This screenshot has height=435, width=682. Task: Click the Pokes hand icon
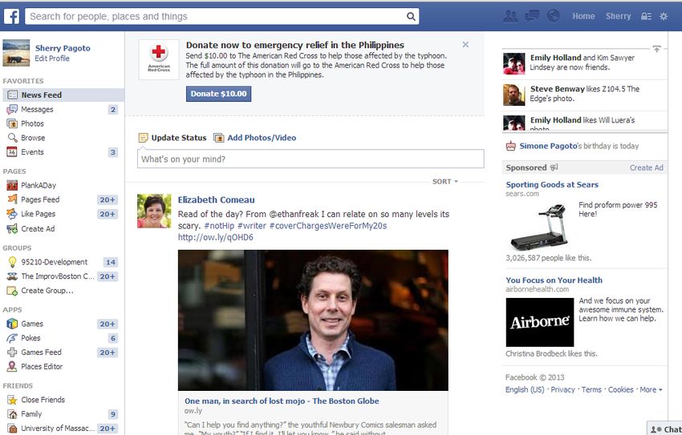(12, 338)
